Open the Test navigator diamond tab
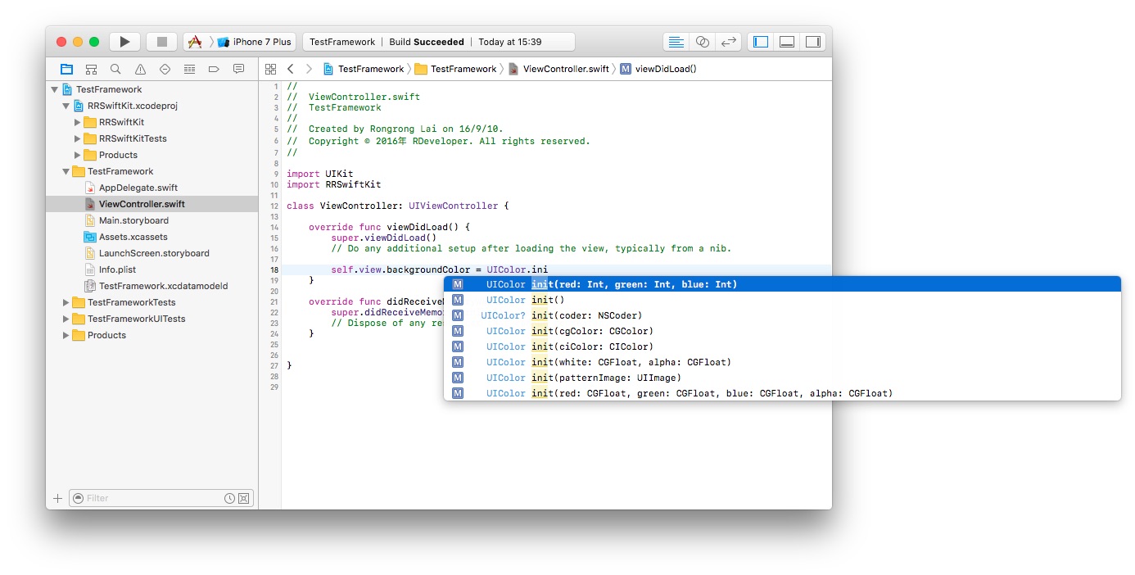The height and width of the screenshot is (575, 1135). pyautogui.click(x=165, y=69)
